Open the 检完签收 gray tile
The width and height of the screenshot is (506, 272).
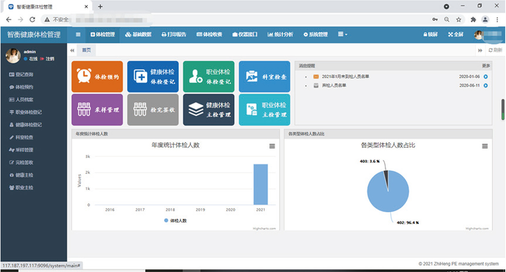click(x=153, y=110)
